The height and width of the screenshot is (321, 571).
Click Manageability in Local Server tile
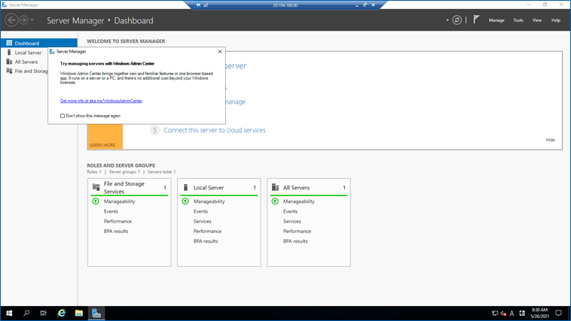point(209,201)
